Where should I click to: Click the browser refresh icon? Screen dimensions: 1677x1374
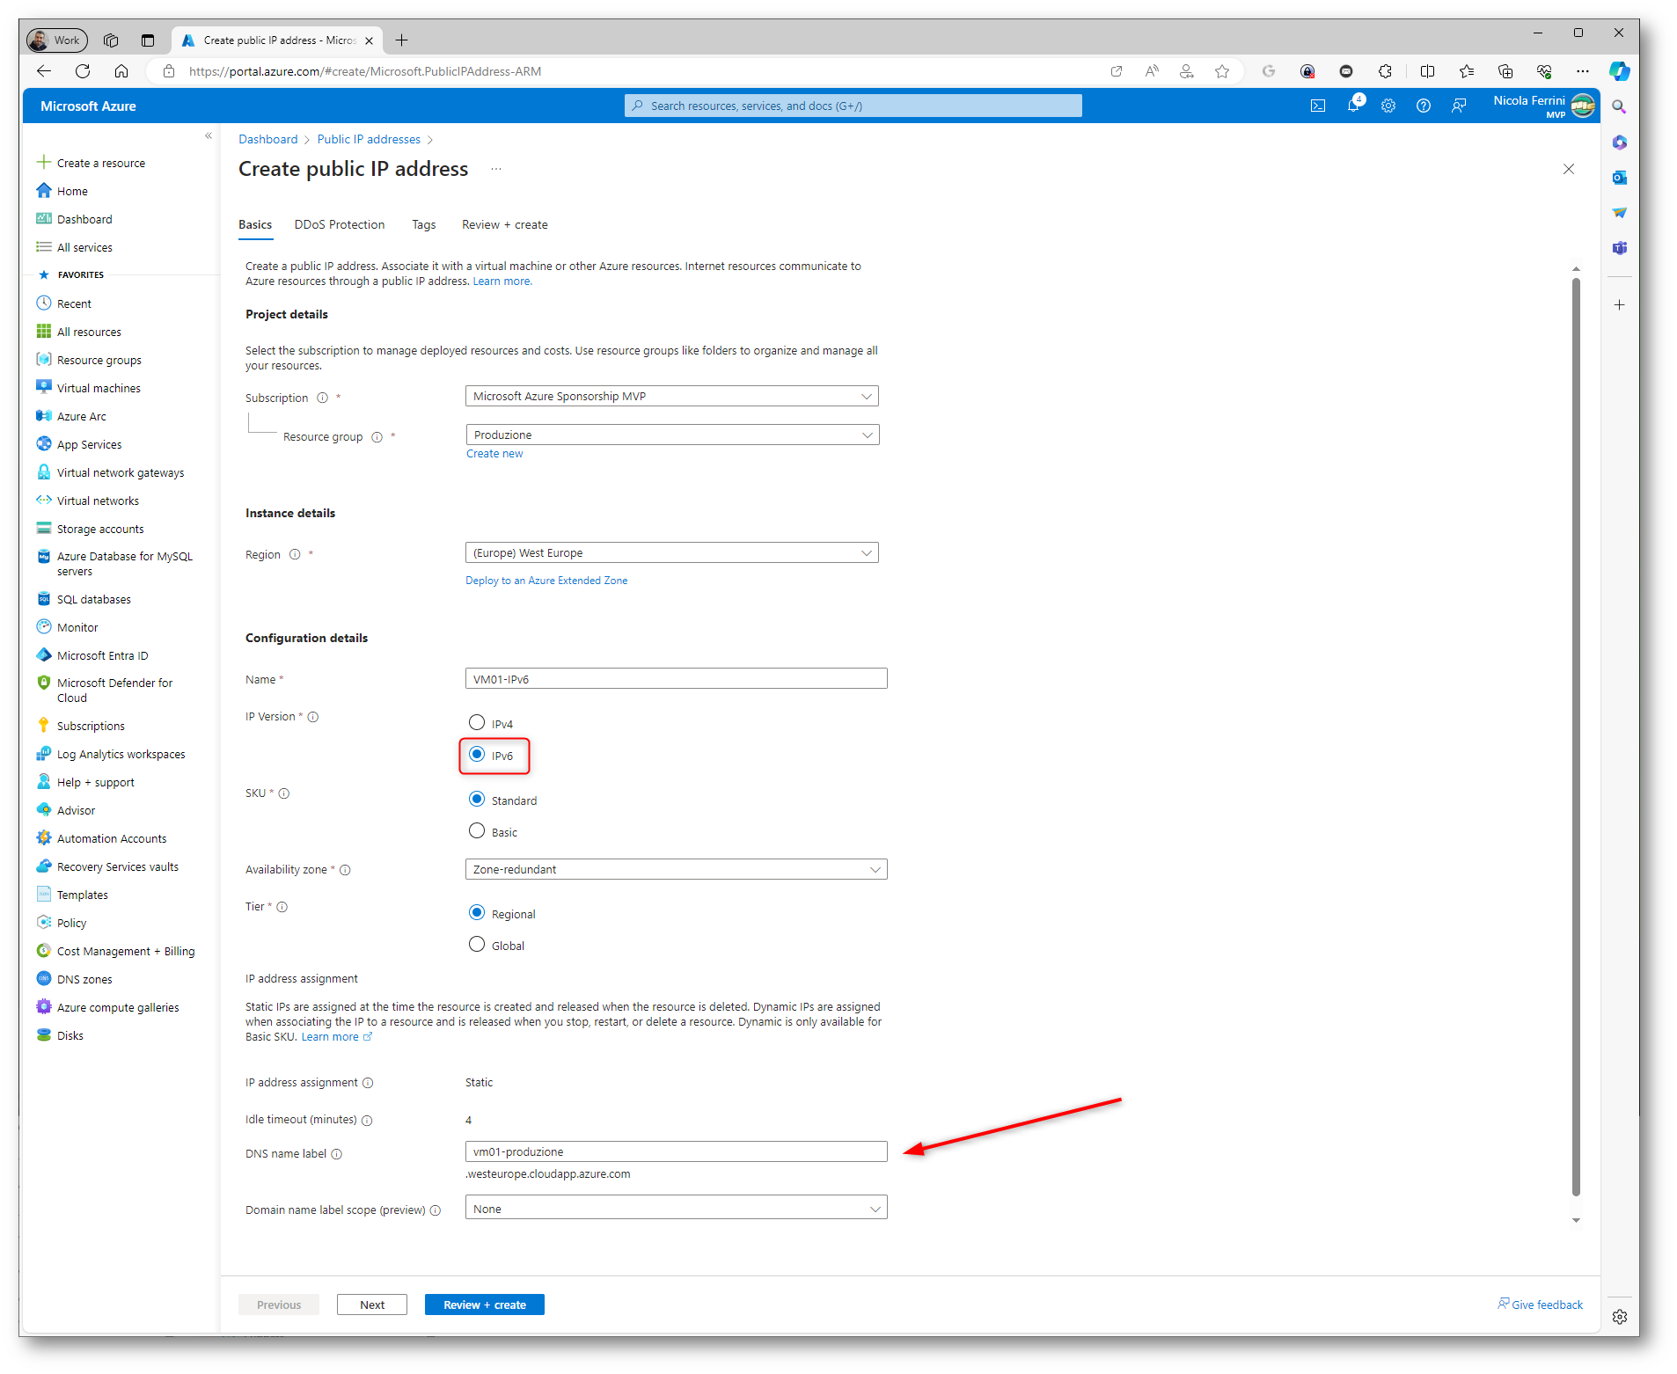click(x=83, y=71)
